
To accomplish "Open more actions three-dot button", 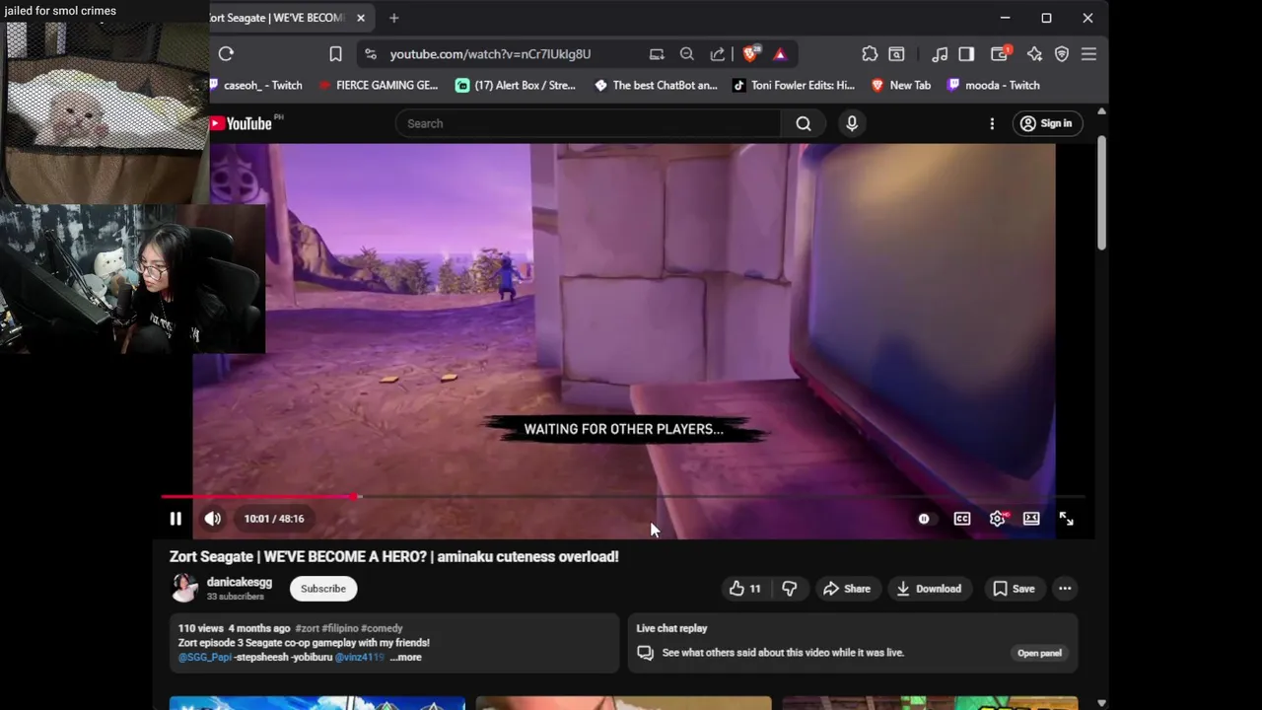I will [1065, 589].
